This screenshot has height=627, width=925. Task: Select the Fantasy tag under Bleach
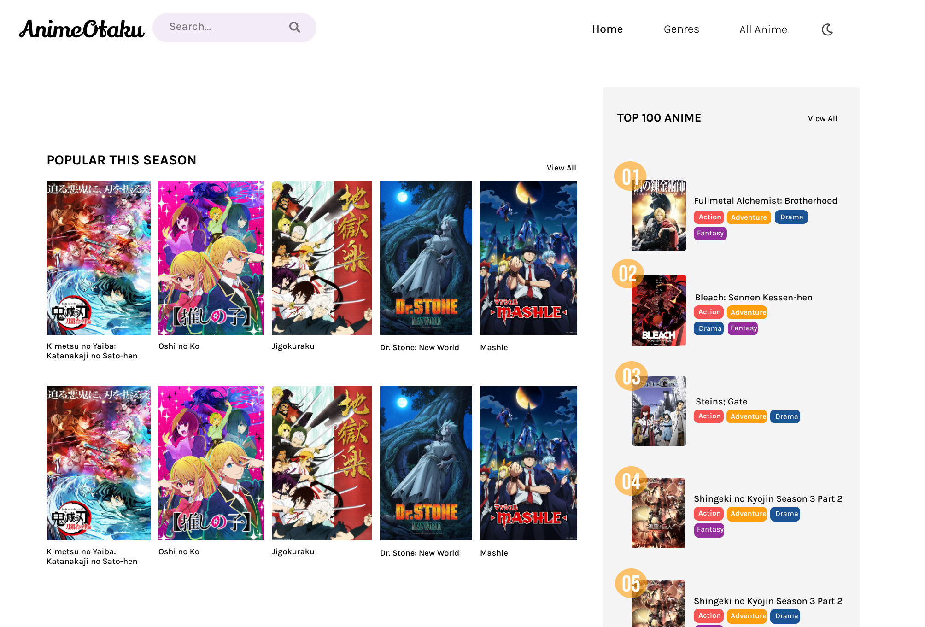(743, 328)
